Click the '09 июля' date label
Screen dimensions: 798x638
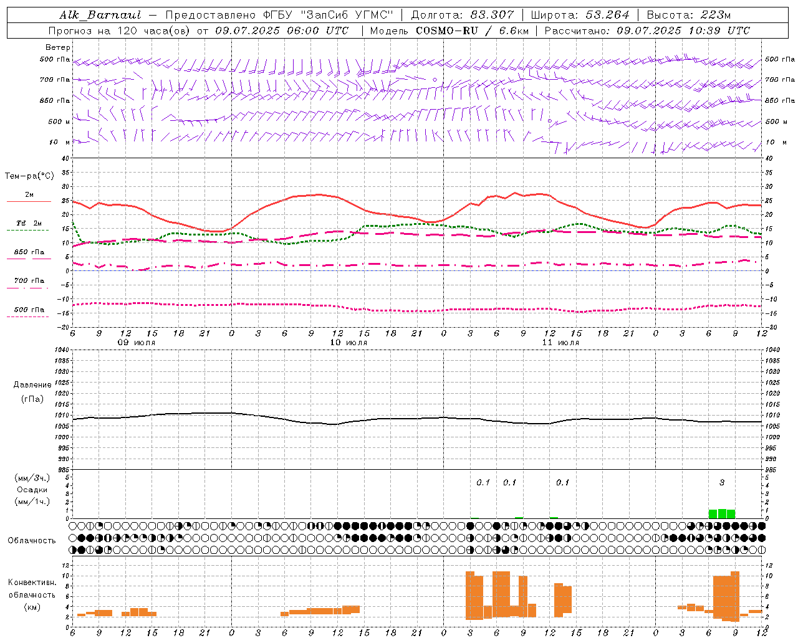(137, 343)
